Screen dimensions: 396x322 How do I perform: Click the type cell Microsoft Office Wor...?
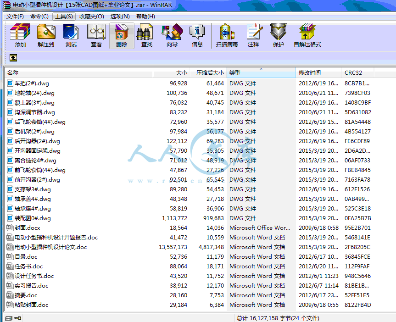[x=260, y=228]
